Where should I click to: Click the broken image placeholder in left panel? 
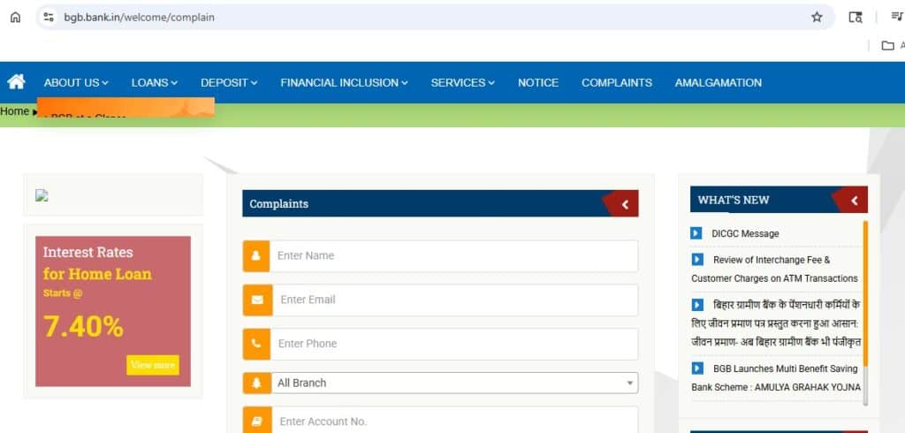[x=42, y=195]
